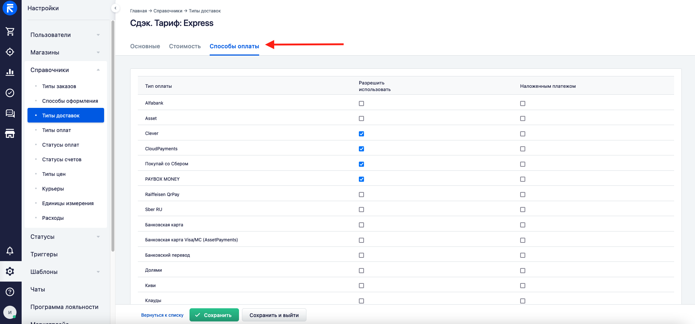Expand the Шаблоны menu section
Image resolution: width=695 pixels, height=324 pixels.
click(x=66, y=272)
